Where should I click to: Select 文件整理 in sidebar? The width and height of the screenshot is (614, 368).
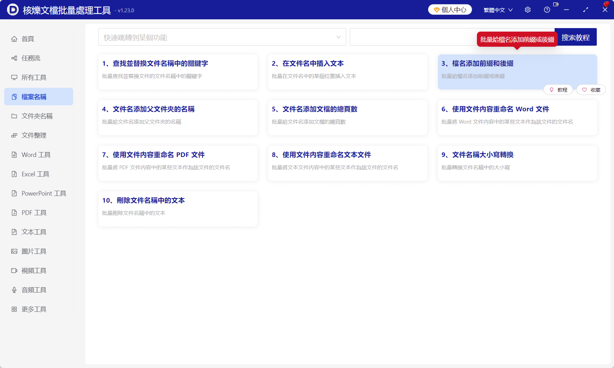pyautogui.click(x=39, y=136)
